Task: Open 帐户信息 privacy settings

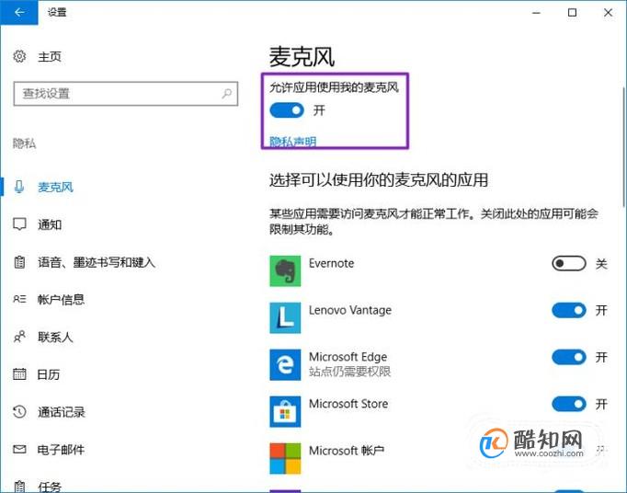Action: pyautogui.click(x=62, y=299)
